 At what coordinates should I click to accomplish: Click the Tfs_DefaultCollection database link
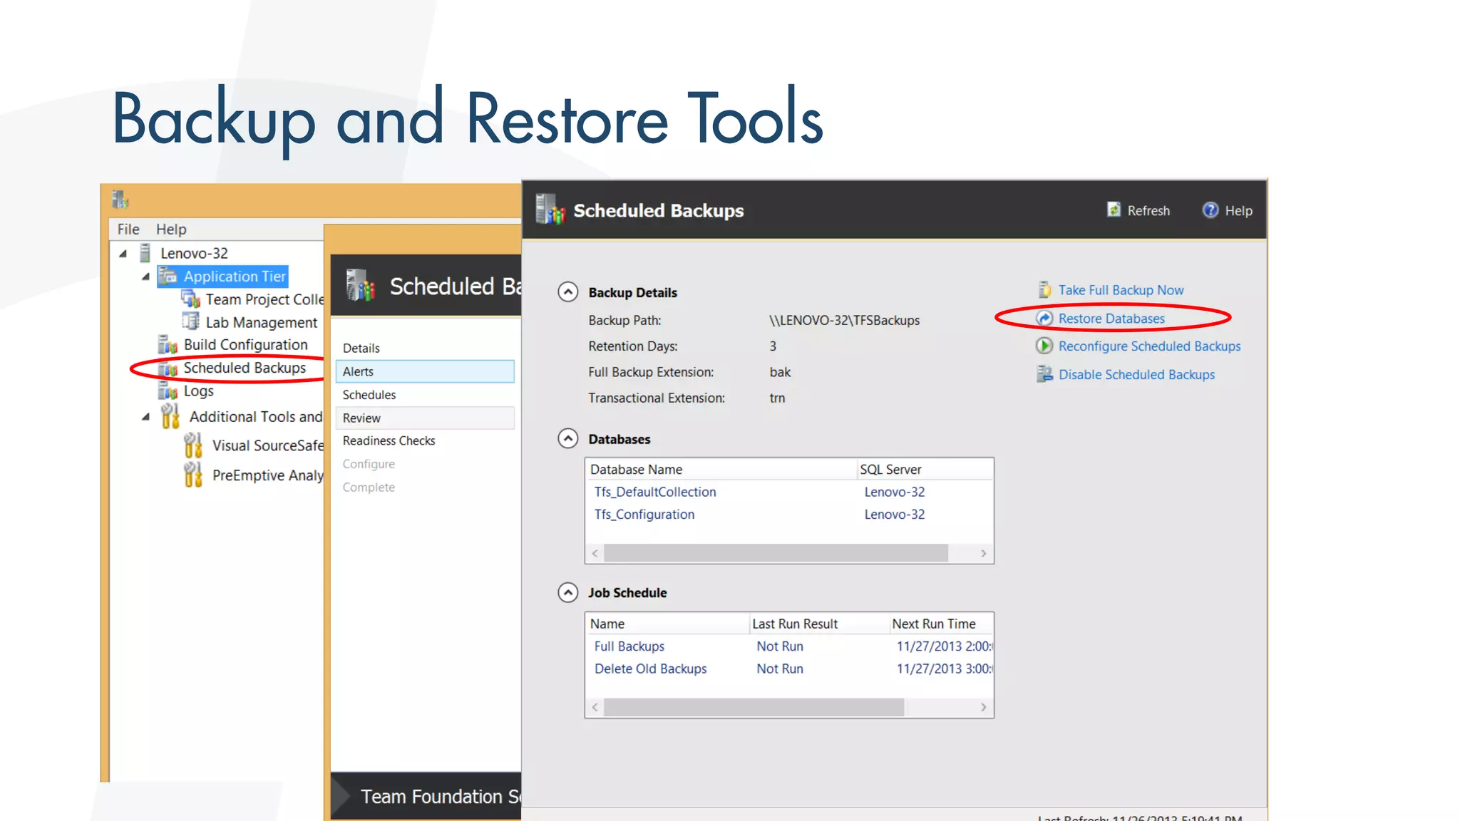[x=654, y=492]
